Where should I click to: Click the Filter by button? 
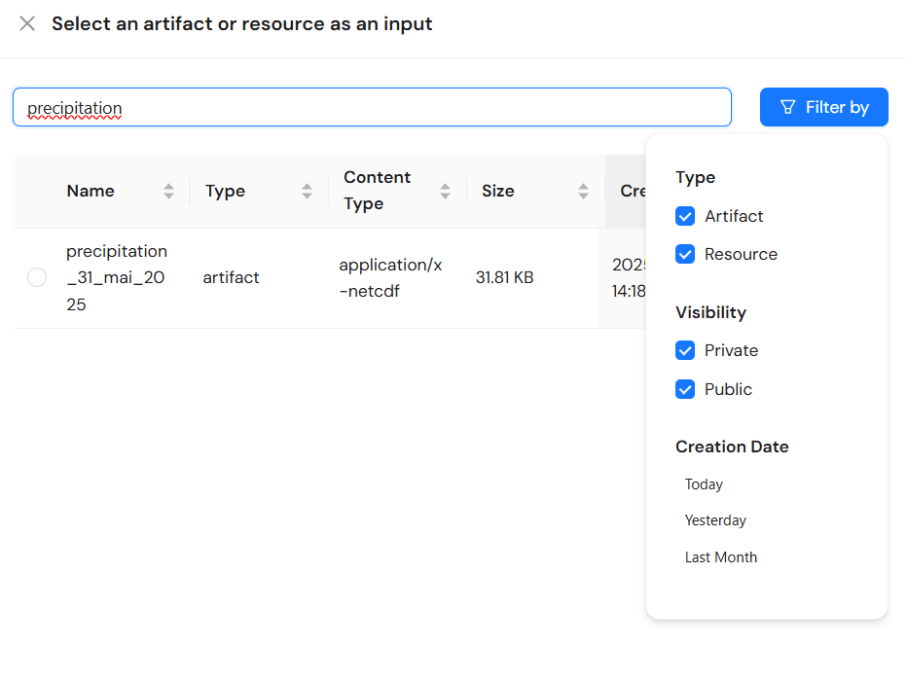(x=823, y=107)
